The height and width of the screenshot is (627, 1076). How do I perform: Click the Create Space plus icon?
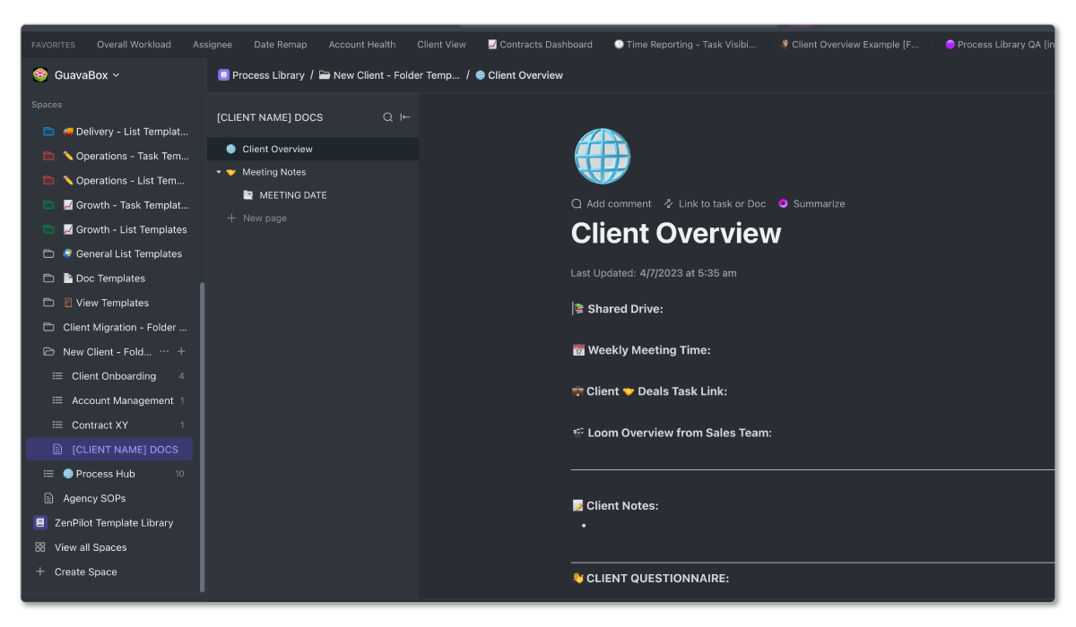(39, 571)
